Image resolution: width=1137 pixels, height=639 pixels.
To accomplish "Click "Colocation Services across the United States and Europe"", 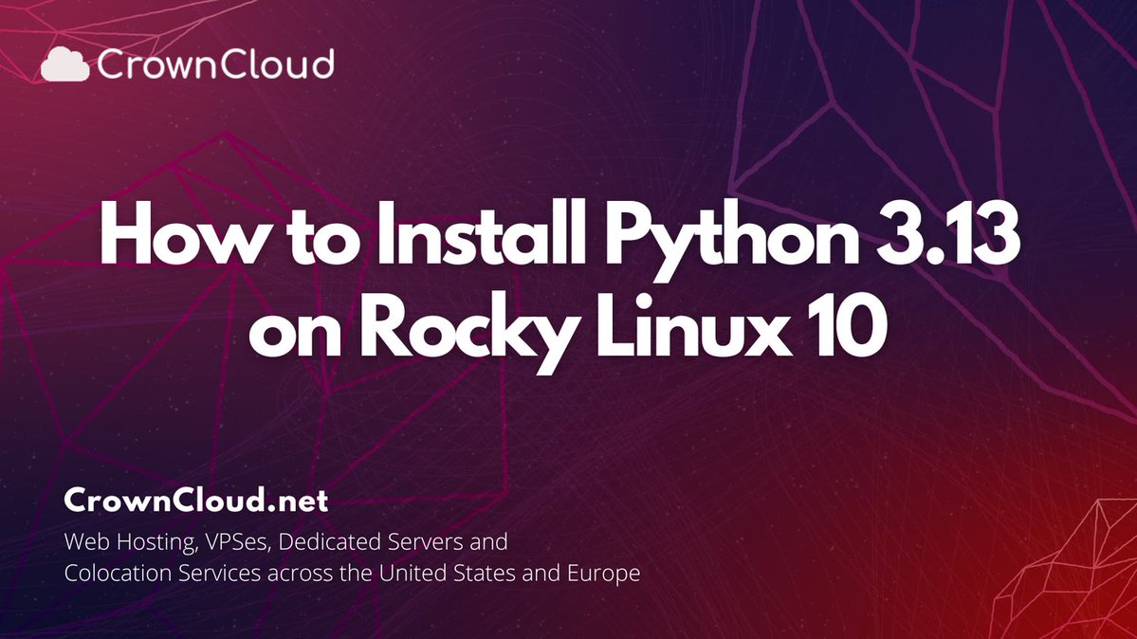I will click(353, 573).
